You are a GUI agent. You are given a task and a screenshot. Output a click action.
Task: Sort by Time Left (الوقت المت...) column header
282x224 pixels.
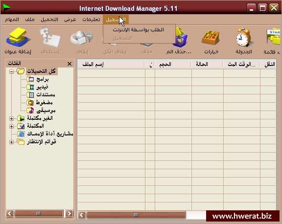(x=241, y=64)
